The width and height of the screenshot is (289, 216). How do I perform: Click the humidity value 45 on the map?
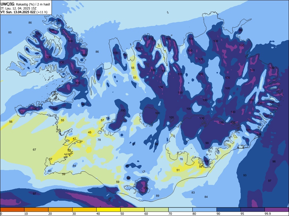pyautogui.click(x=90, y=132)
